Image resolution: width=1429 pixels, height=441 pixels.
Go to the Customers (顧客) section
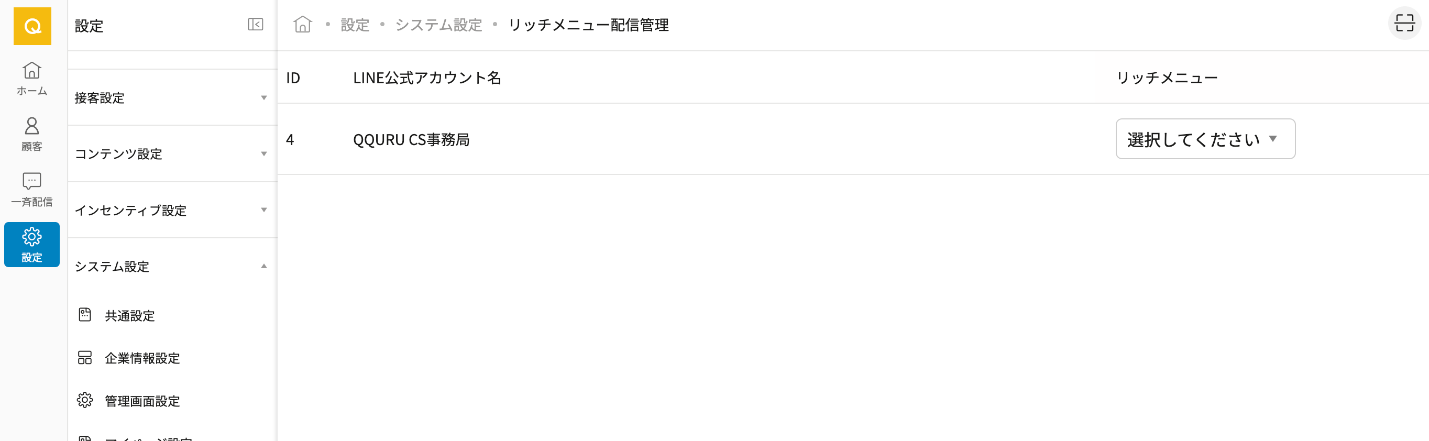[31, 134]
